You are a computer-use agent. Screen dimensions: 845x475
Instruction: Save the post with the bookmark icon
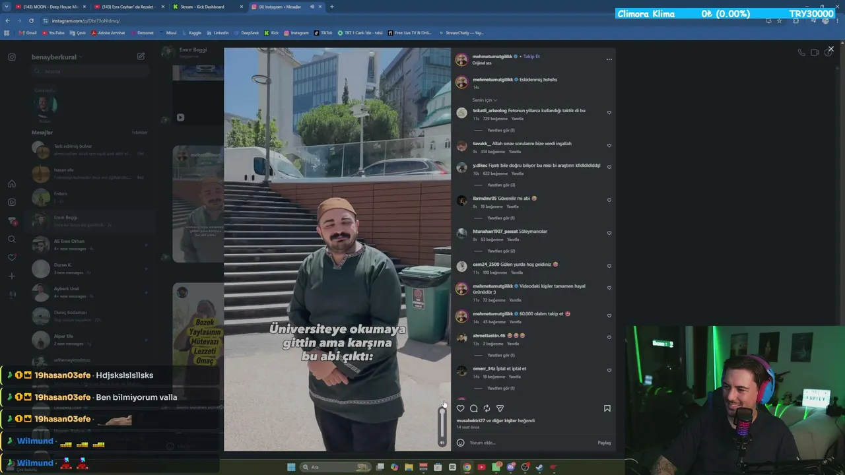[607, 408]
